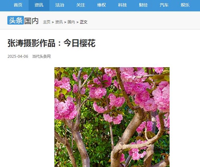Follow the 资讯 breadcrumb link
The image size is (200, 167).
[59, 22]
